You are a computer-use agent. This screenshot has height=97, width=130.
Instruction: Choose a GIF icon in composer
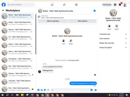tap(48, 90)
